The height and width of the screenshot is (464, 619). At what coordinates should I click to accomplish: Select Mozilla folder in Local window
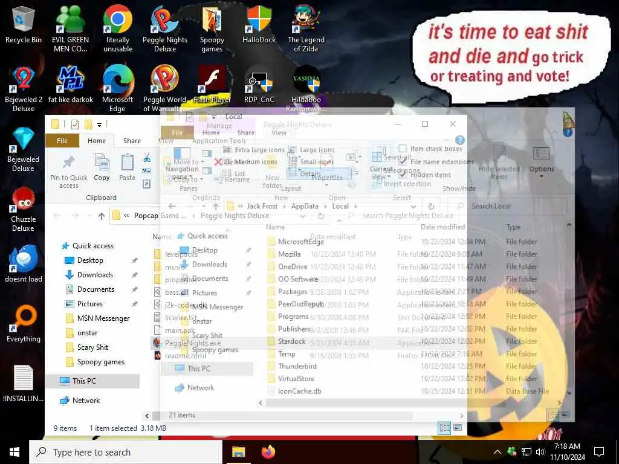[x=290, y=254]
